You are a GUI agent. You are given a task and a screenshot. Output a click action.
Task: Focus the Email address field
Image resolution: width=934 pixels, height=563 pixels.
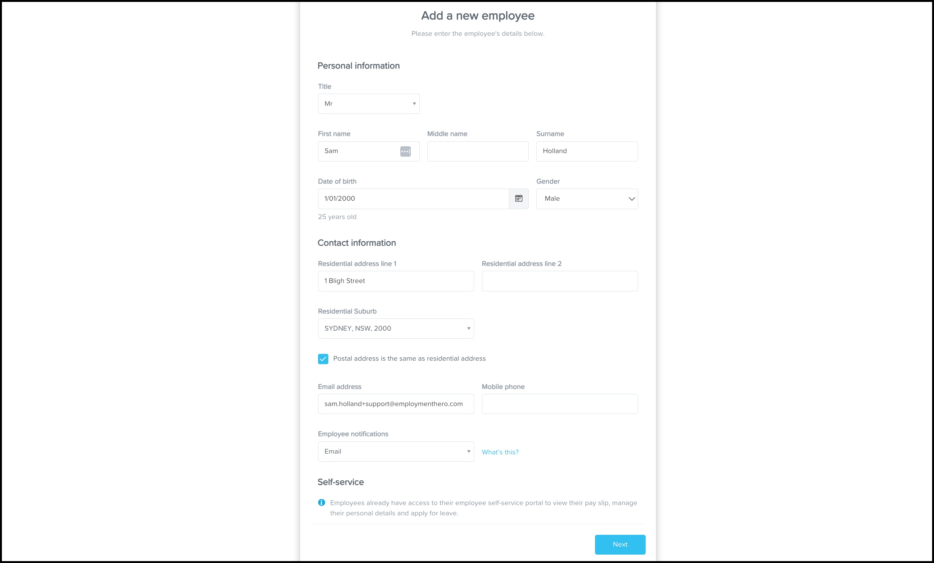click(x=396, y=404)
